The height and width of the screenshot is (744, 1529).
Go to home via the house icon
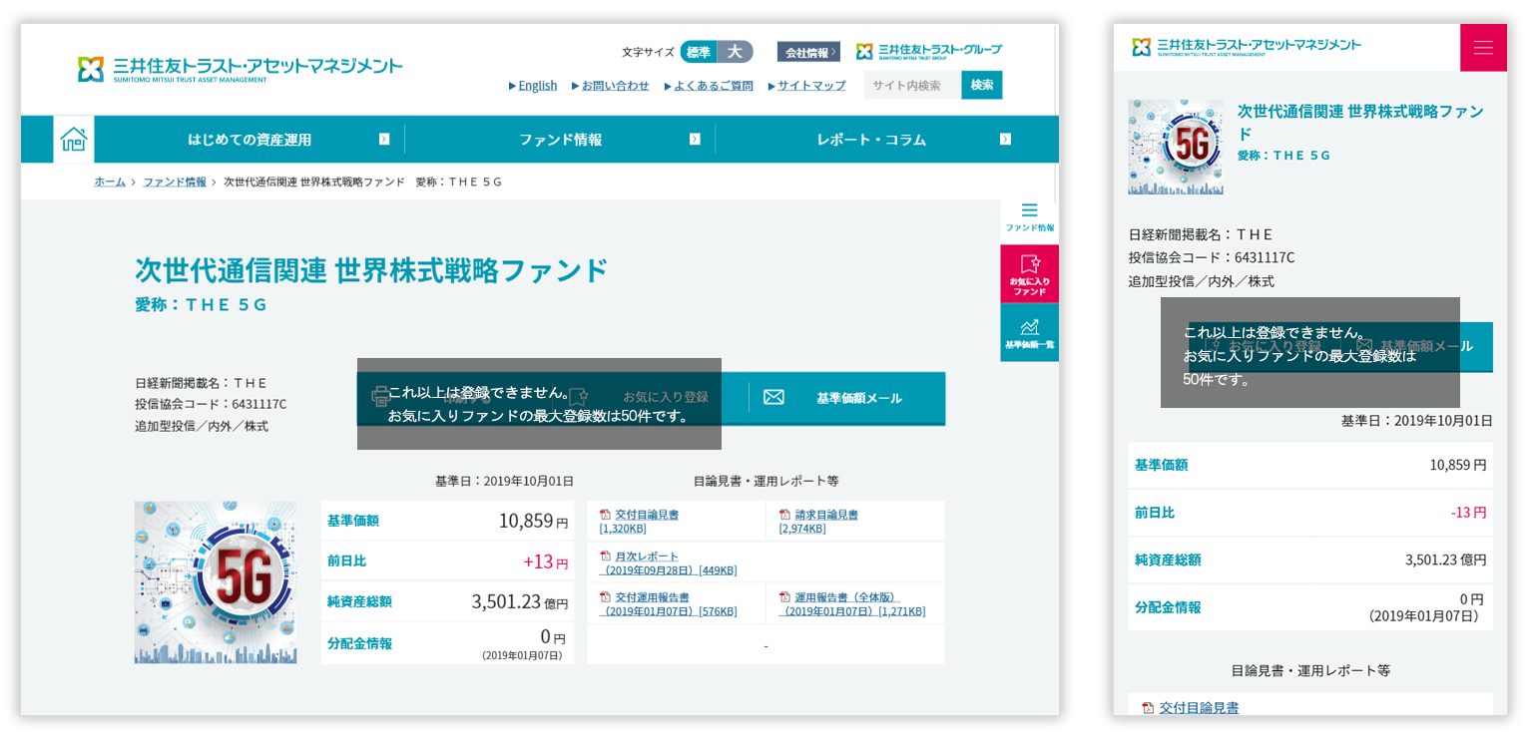click(74, 140)
